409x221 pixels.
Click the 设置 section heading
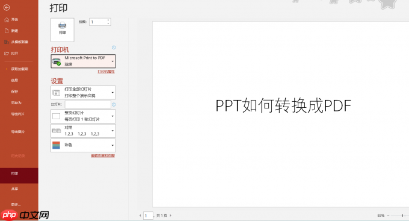point(57,81)
